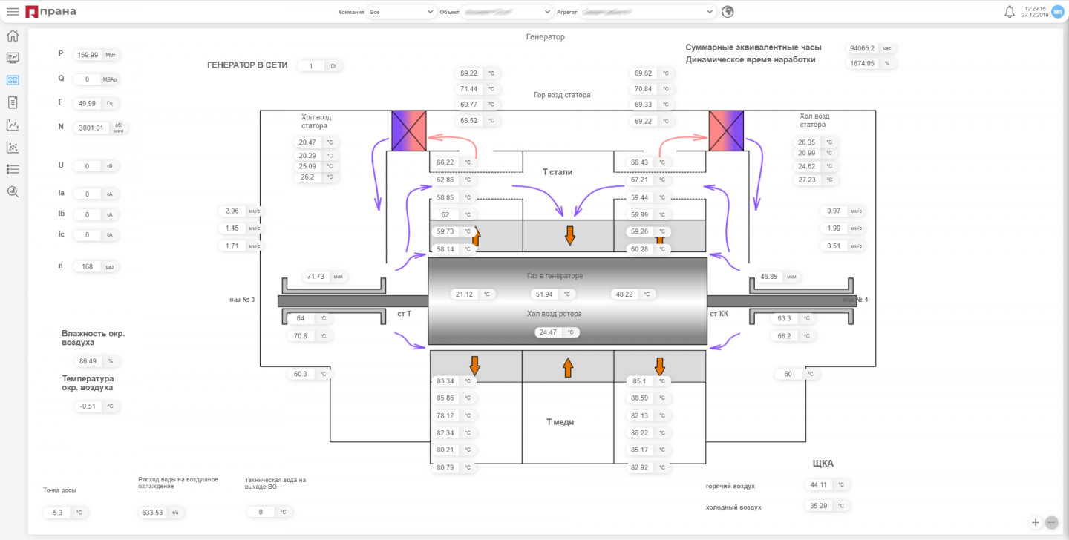Viewport: 1069px width, 540px height.
Task: Select the mnemonic diagrams grid icon
Action: coord(13,80)
